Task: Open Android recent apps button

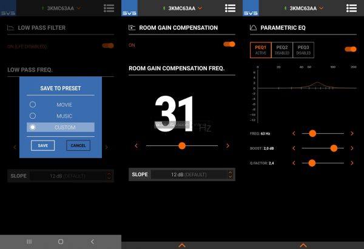Action: point(29,241)
